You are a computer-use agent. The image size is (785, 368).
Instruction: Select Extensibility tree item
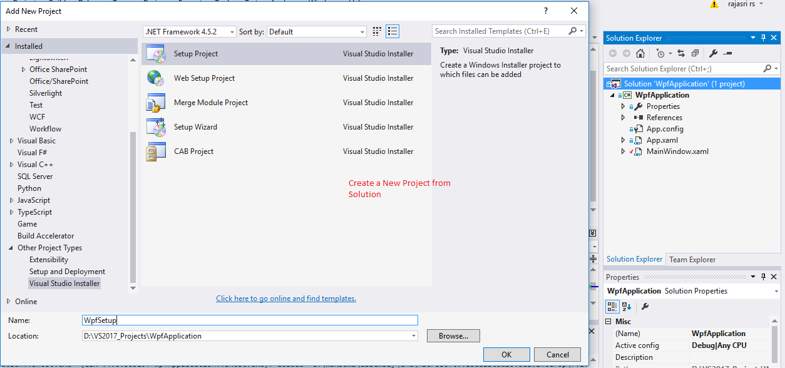coord(49,260)
